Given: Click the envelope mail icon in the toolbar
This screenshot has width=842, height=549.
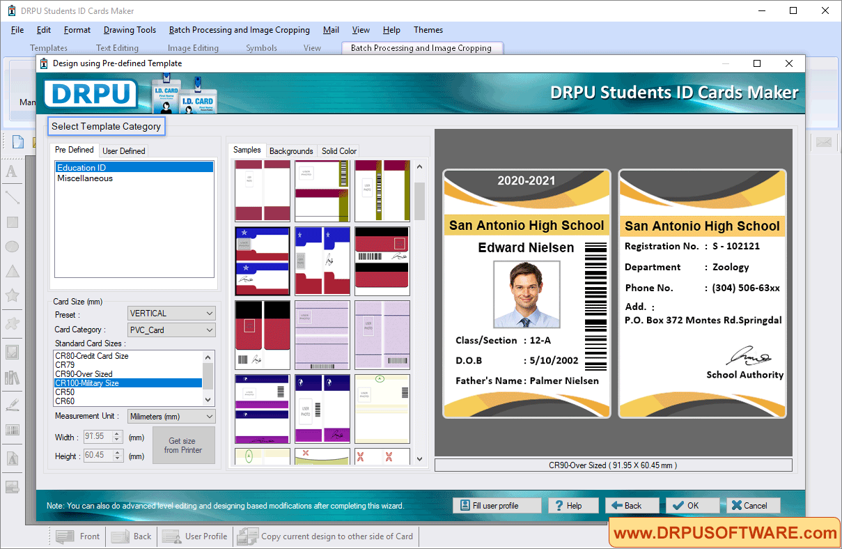Looking at the screenshot, I should pyautogui.click(x=824, y=142).
